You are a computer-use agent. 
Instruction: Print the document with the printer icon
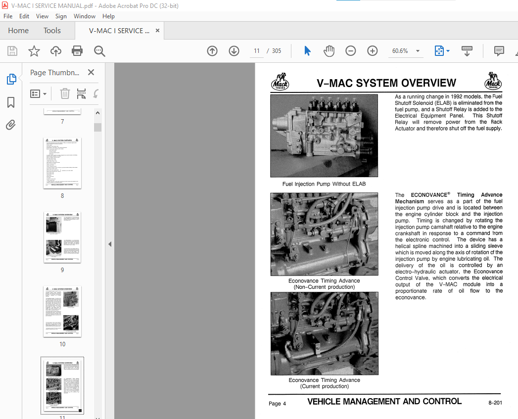pos(77,51)
